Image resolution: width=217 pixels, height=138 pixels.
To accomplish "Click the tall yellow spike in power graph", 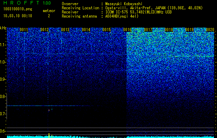I will 49,136.
